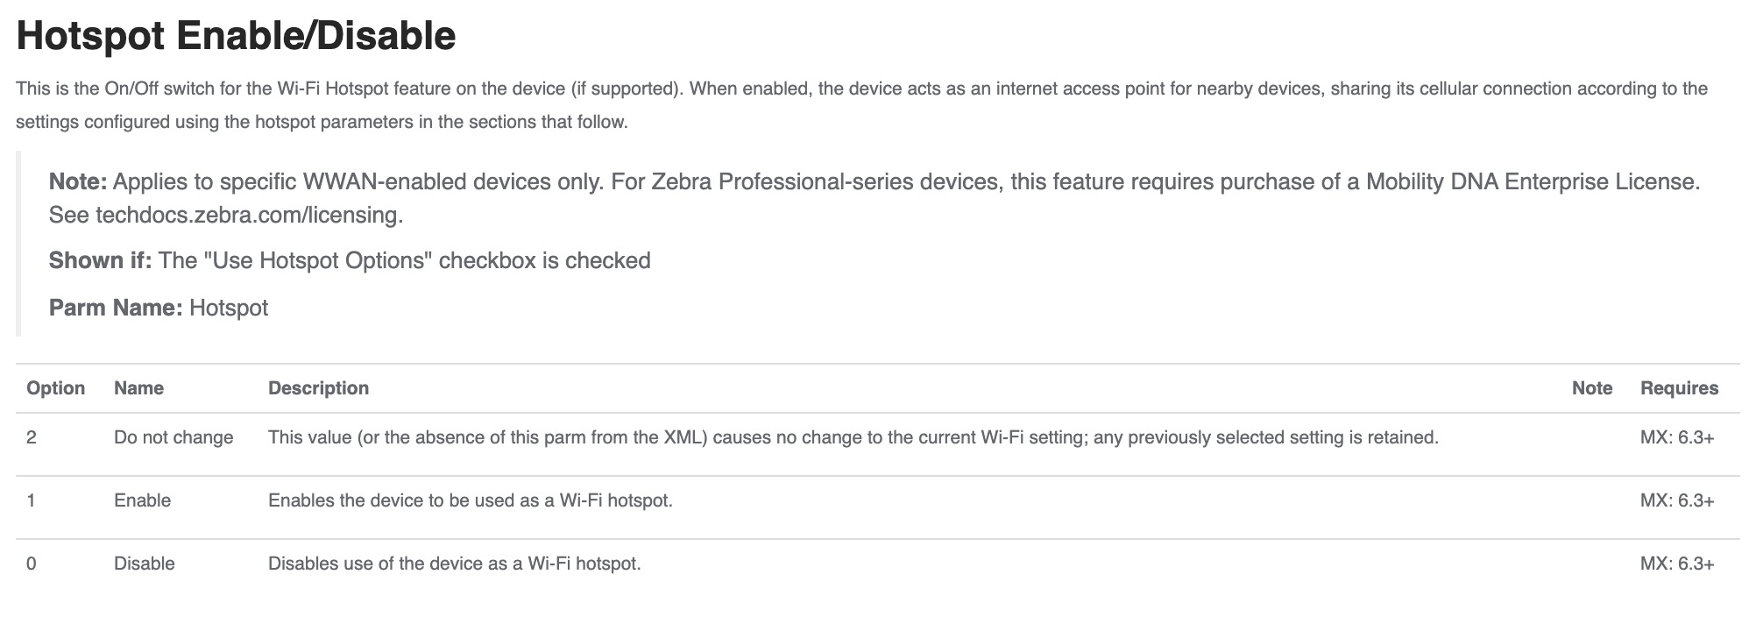Click the Hotspot Enable/Disable heading

pos(236,37)
